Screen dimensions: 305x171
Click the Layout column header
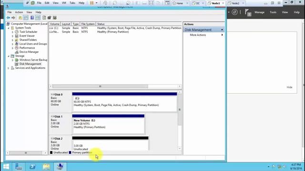[x=66, y=24]
